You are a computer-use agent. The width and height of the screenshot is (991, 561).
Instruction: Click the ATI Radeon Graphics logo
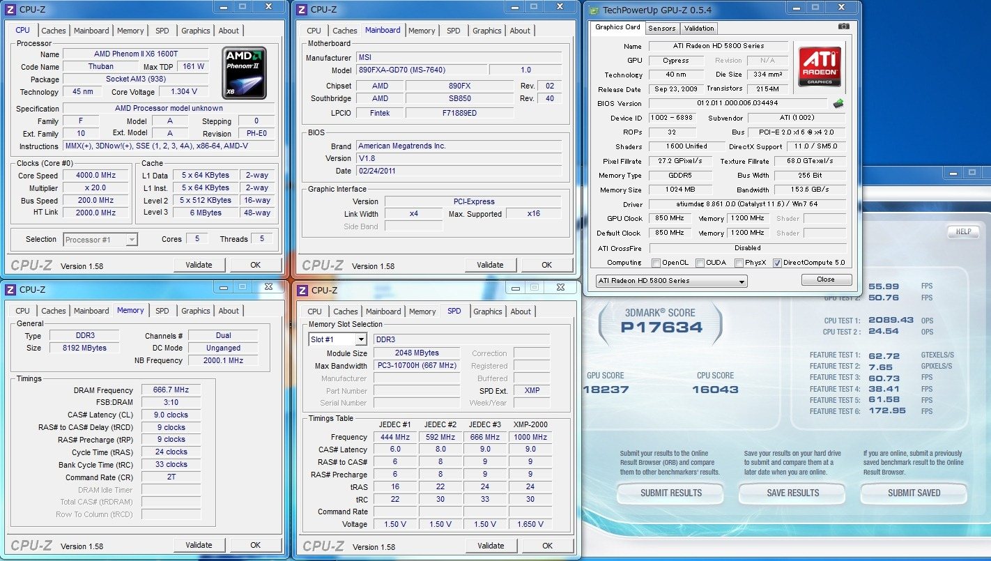click(819, 66)
